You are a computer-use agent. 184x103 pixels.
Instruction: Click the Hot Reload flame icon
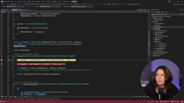coord(68,4)
